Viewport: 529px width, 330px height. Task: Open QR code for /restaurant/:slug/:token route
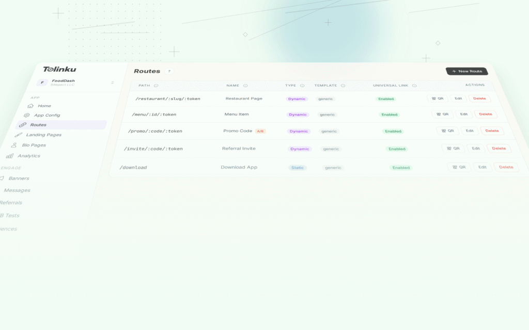click(x=437, y=98)
